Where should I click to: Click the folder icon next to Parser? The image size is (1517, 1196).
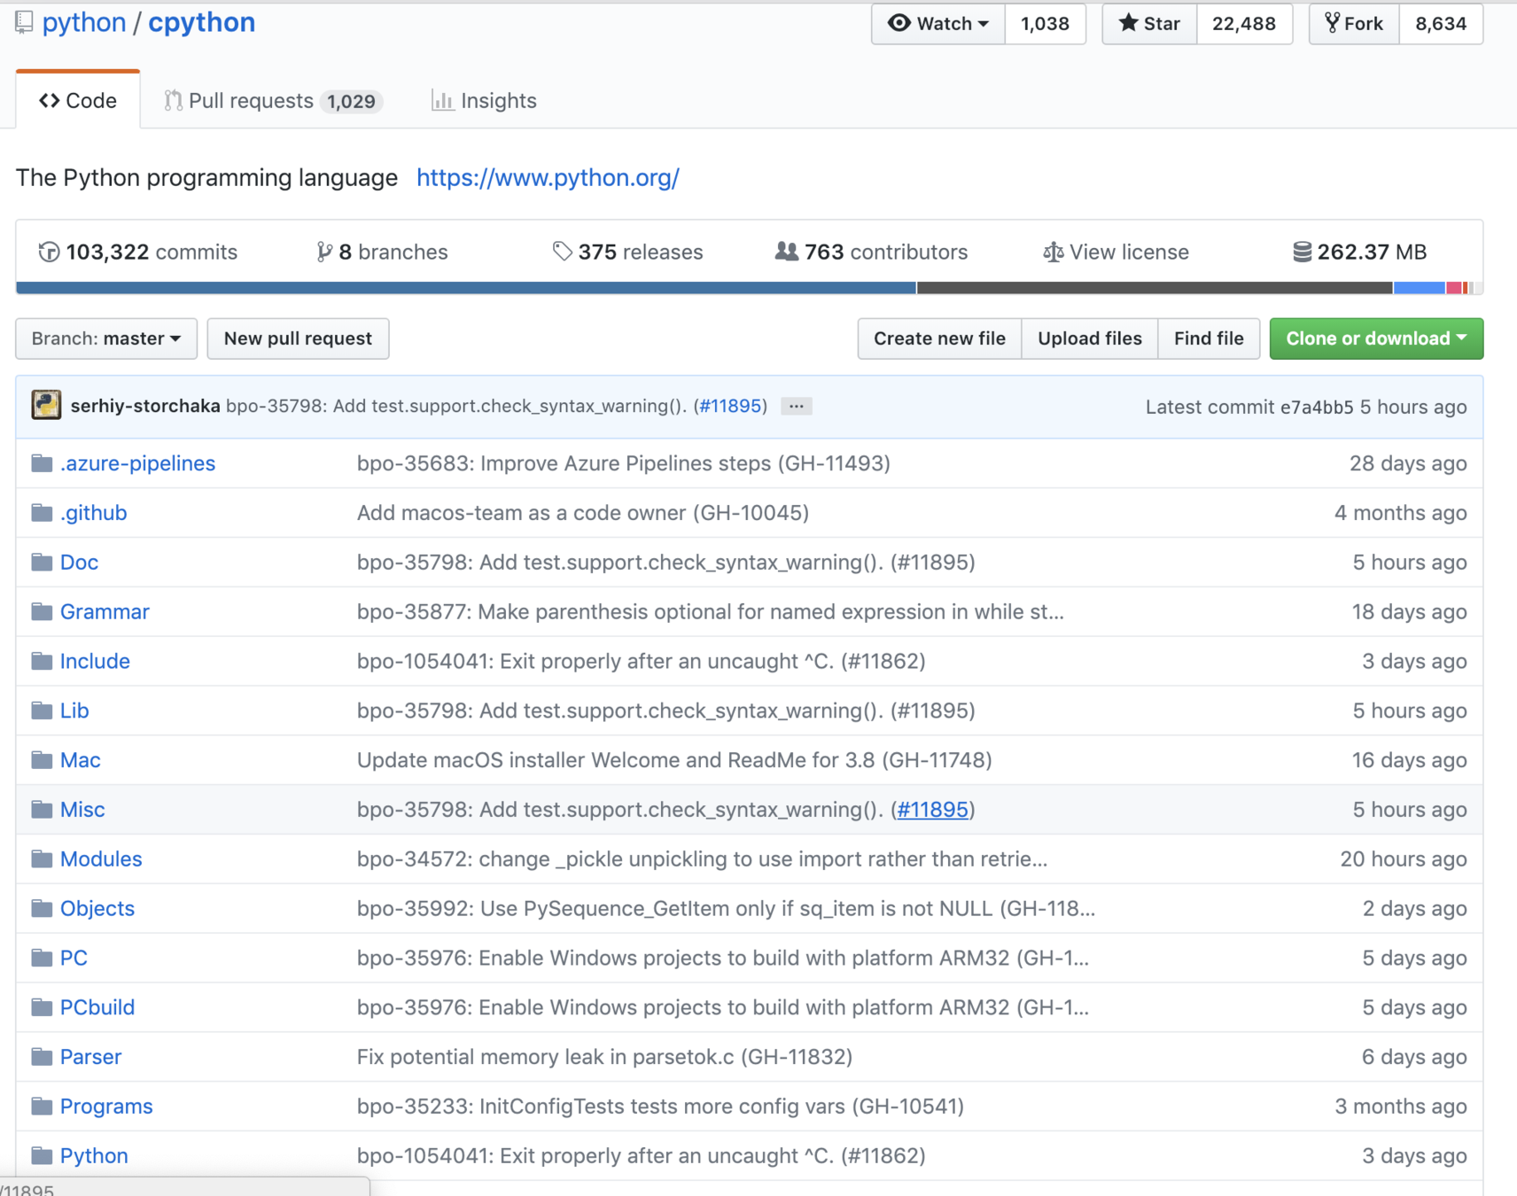(42, 1057)
